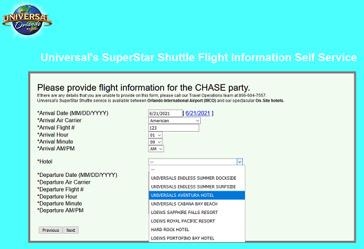Viewport: 364px width, 249px height.
Task: Open the Arrival Air Carrier dropdown
Action: (174, 121)
